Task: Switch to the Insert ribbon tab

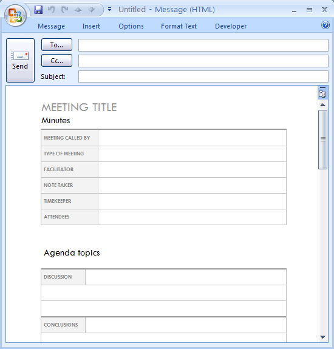Action: [x=91, y=26]
